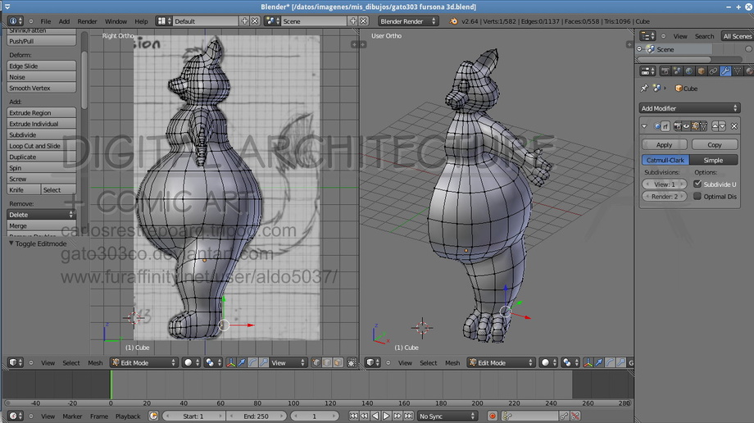The image size is (754, 423).
Task: Open the Render menu in top bar
Action: 87,21
